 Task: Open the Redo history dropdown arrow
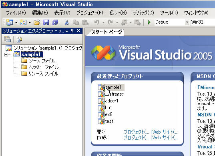pos(117,22)
